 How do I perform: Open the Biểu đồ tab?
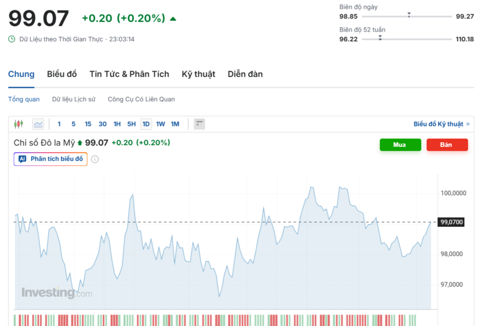tap(62, 74)
